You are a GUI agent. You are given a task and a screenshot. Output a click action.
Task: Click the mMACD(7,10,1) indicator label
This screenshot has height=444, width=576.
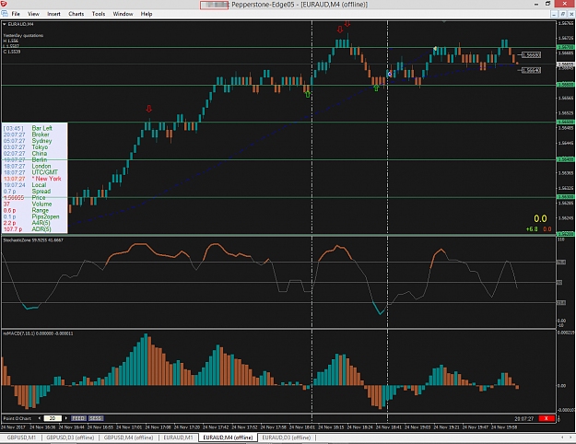point(38,333)
